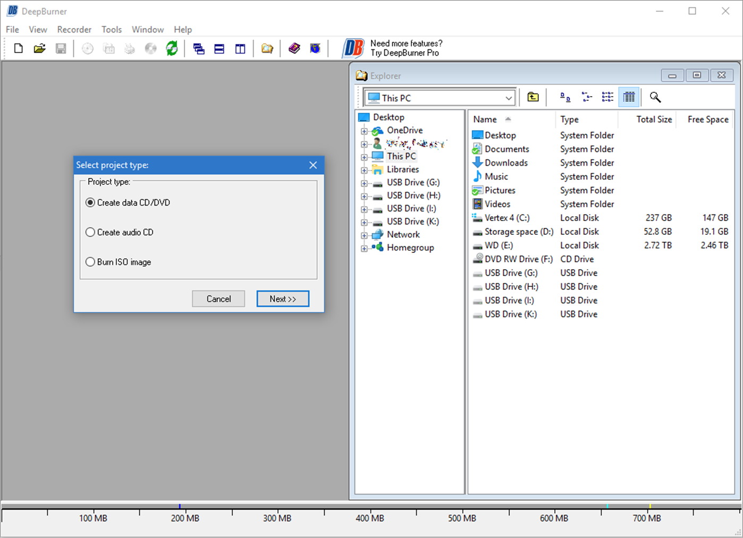Sort by the Free Space column header
This screenshot has width=743, height=538.
click(x=704, y=119)
